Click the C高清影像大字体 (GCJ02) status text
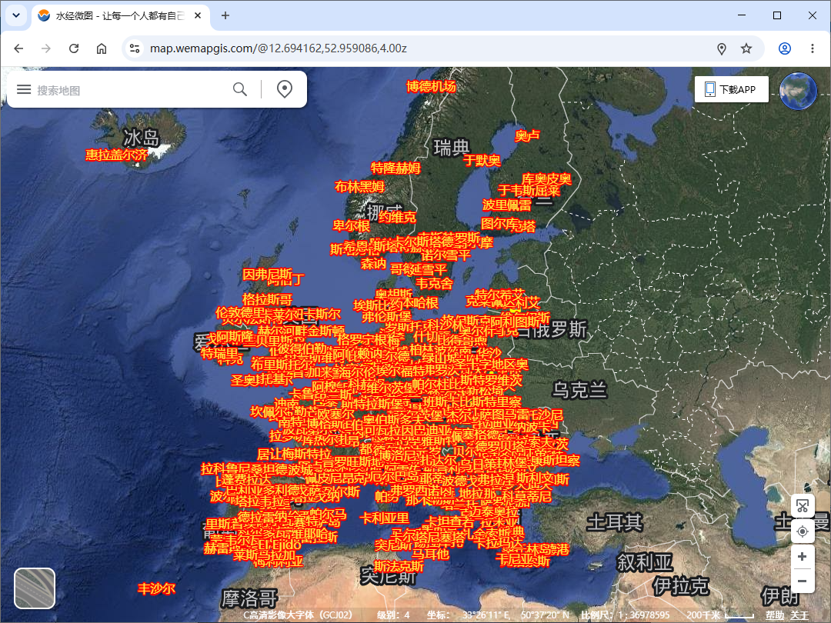The height and width of the screenshot is (623, 831). (x=297, y=615)
